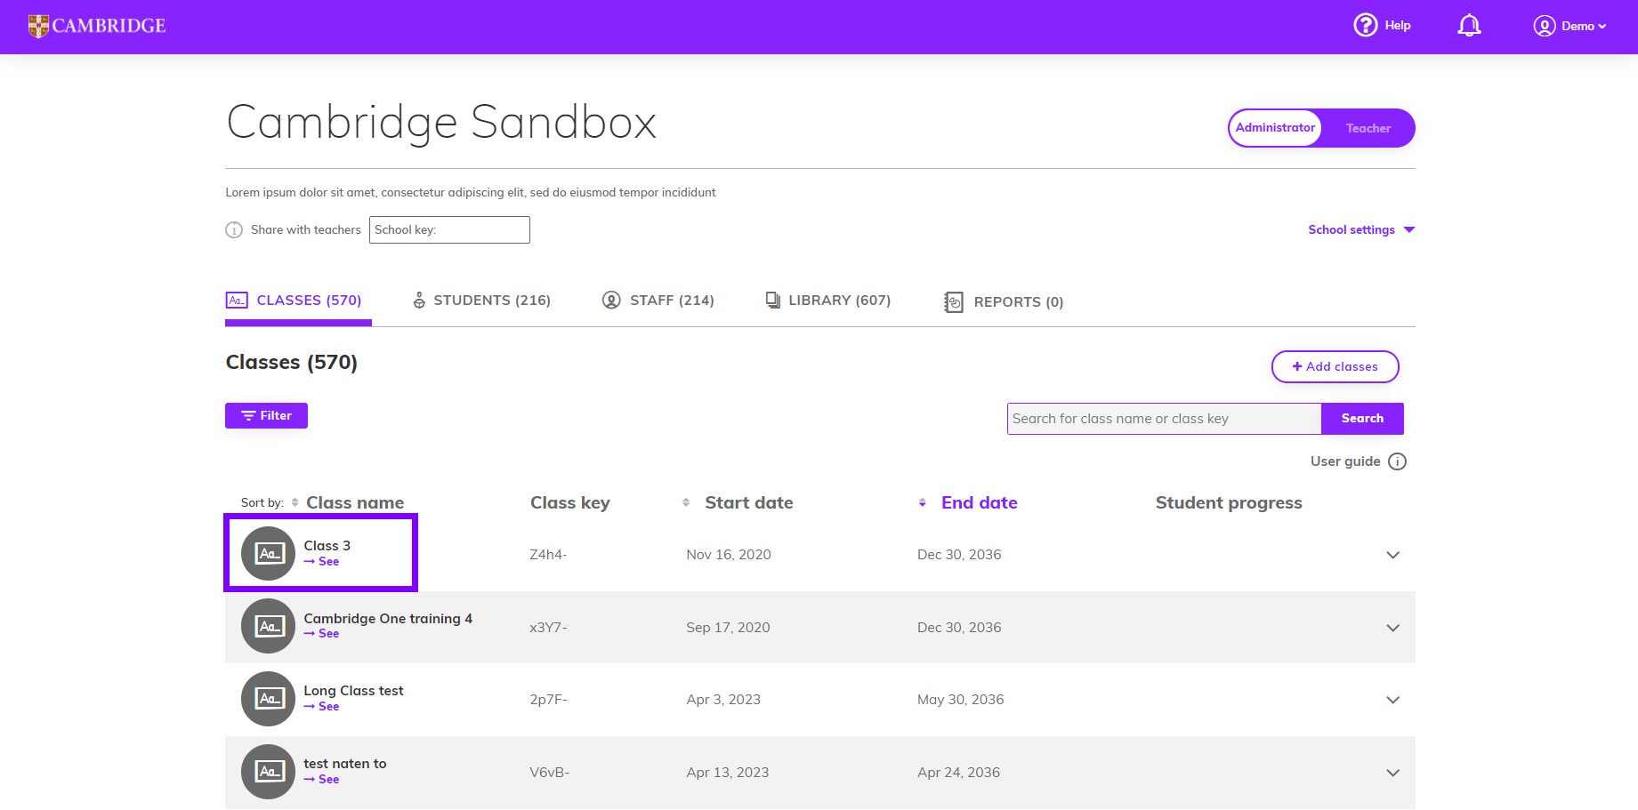This screenshot has height=810, width=1638.
Task: Sort by End date arrows icon
Action: 923,502
